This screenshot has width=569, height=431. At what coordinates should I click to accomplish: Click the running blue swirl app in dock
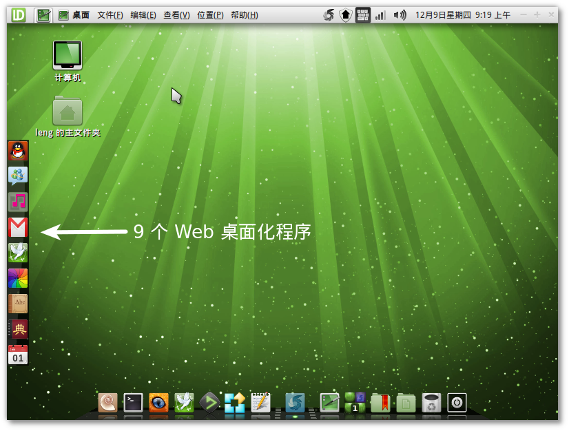coord(295,403)
